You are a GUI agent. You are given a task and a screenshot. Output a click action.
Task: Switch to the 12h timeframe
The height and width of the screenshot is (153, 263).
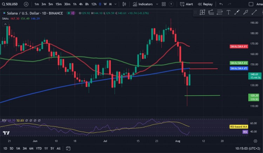coord(94,4)
